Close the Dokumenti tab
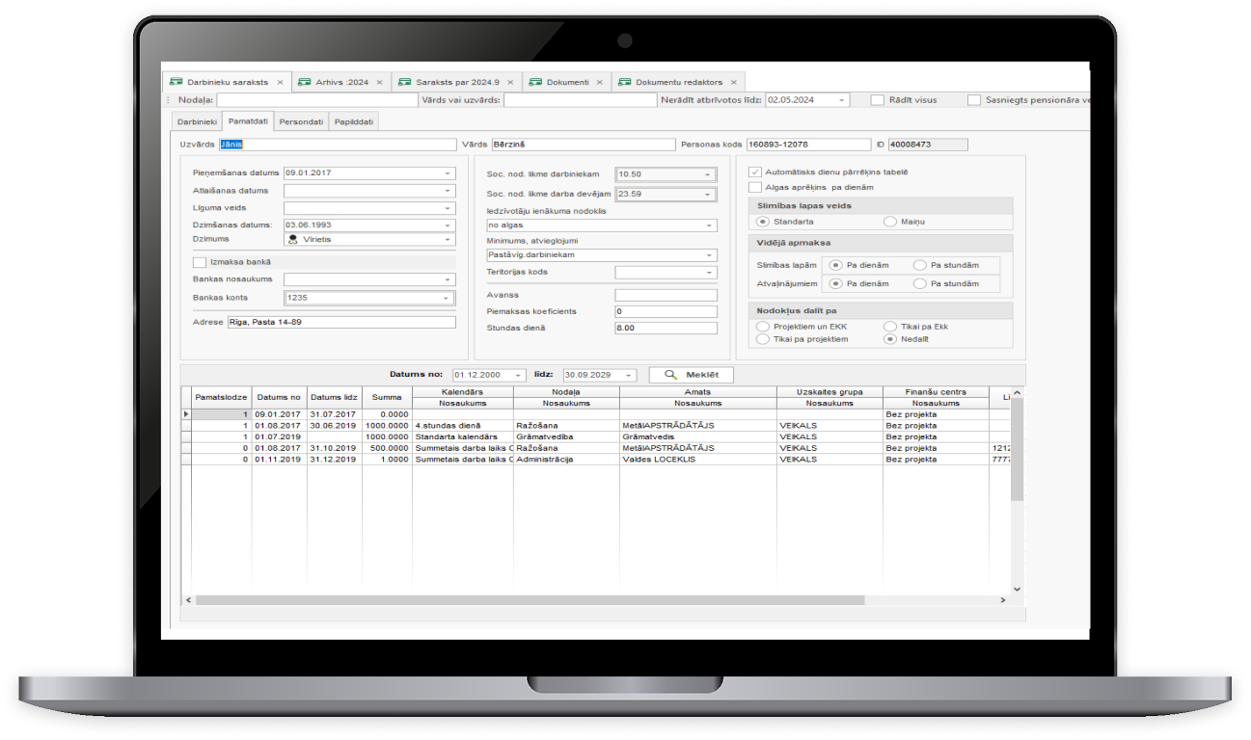Viewport: 1251px width, 740px height. [600, 83]
